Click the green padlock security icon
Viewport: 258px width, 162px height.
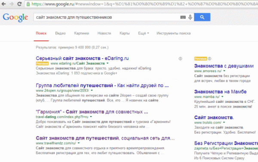point(28,4)
